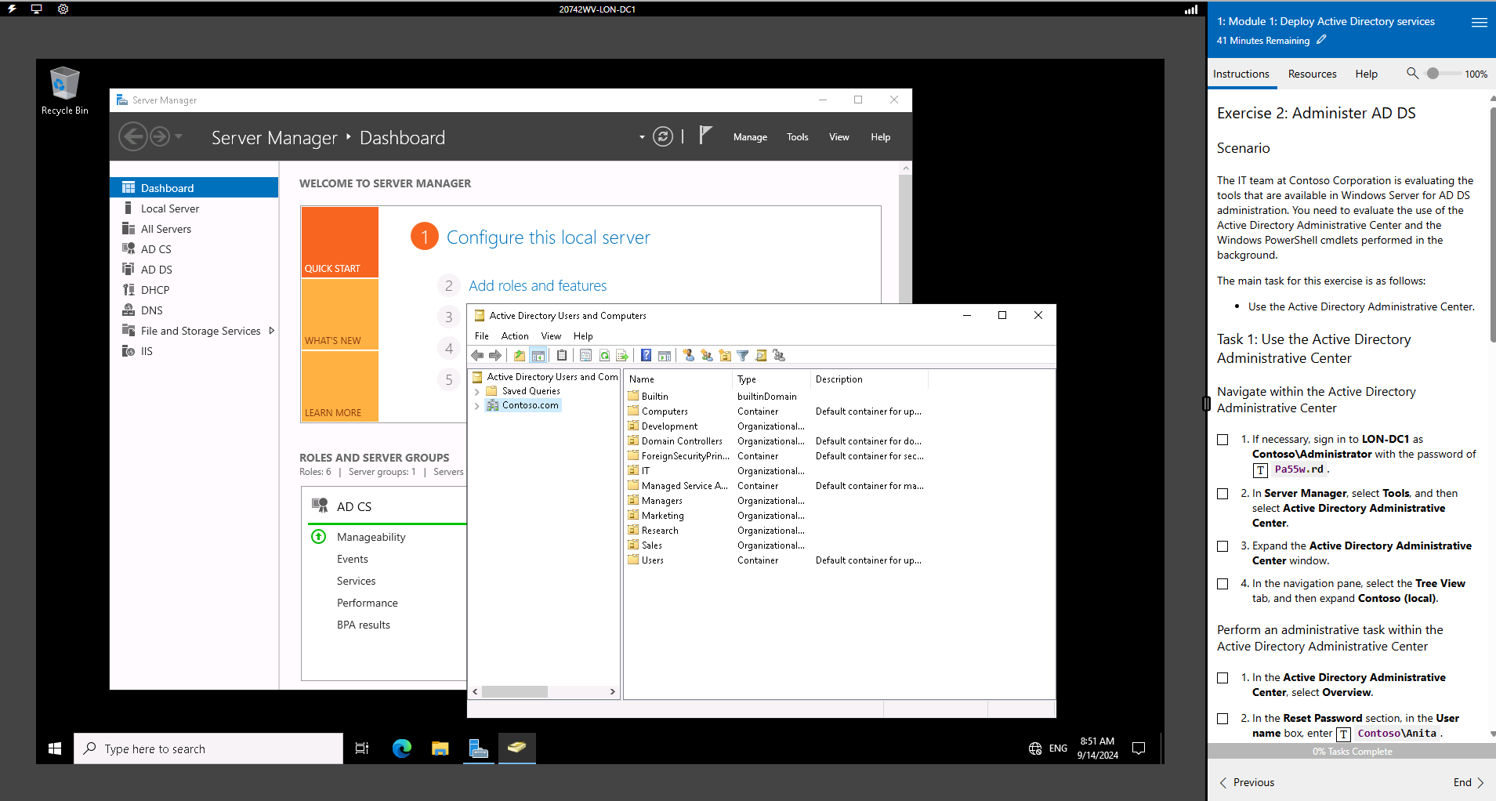
Task: Expand the Saved Queries tree node
Action: (x=476, y=391)
